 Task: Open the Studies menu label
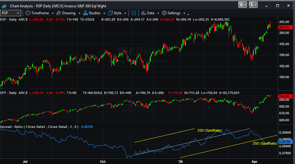coord(95,13)
